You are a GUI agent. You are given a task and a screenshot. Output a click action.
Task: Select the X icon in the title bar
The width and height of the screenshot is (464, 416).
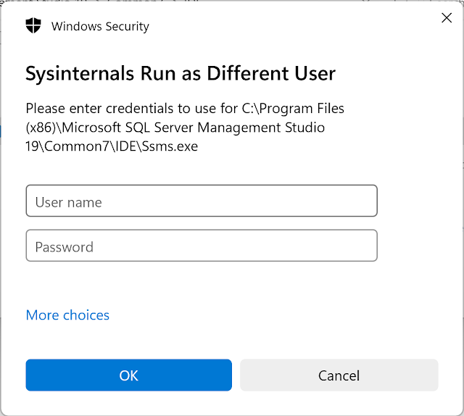(x=447, y=18)
